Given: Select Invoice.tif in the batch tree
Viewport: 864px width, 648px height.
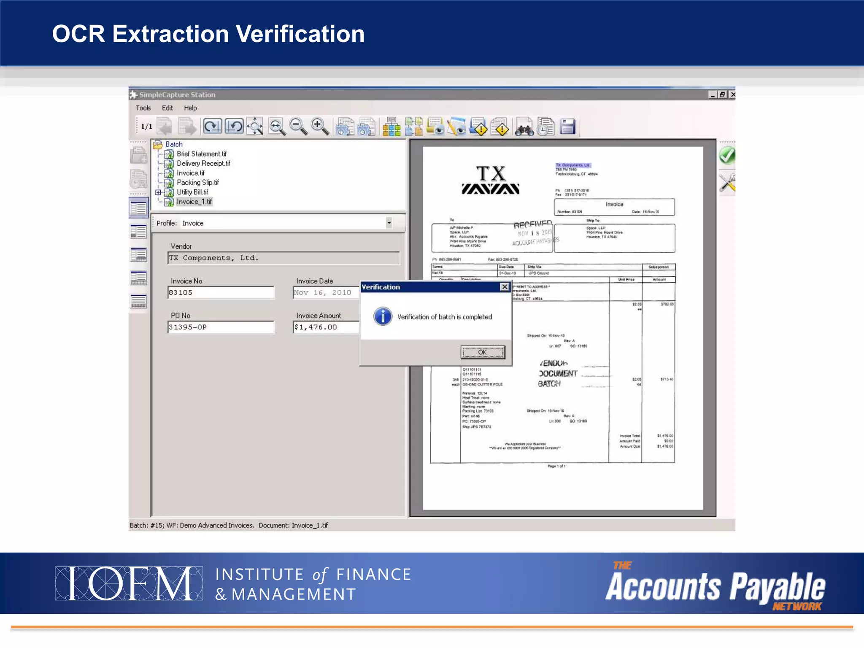Looking at the screenshot, I should (191, 173).
